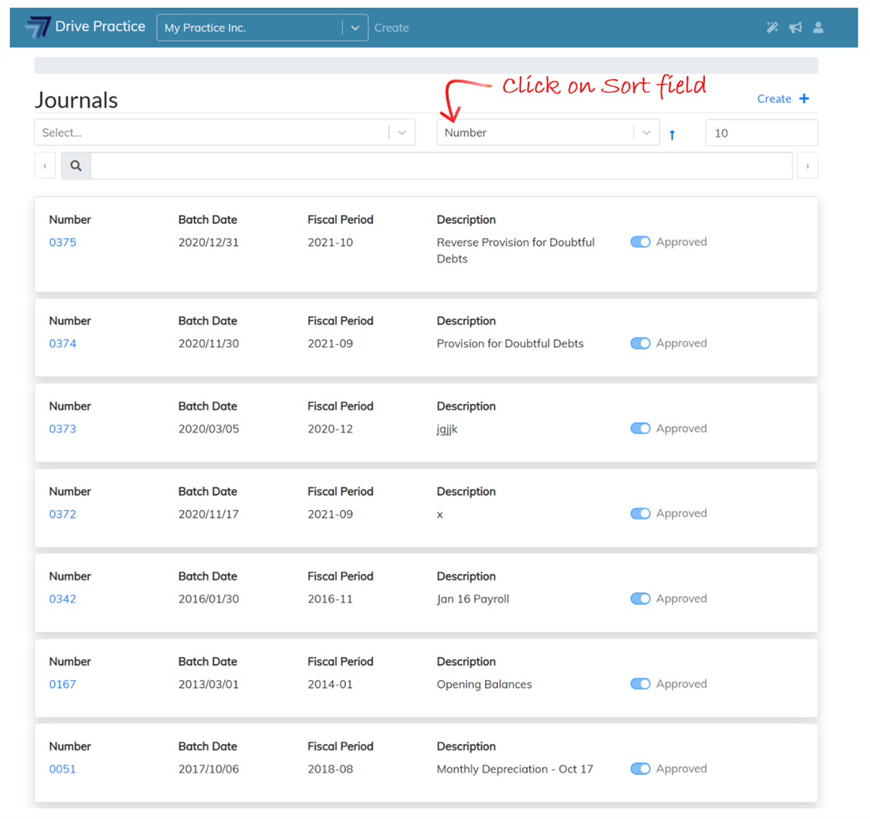Viewport: 870px width, 819px height.
Task: Select batch date 2017/10/06
Action: (x=208, y=769)
